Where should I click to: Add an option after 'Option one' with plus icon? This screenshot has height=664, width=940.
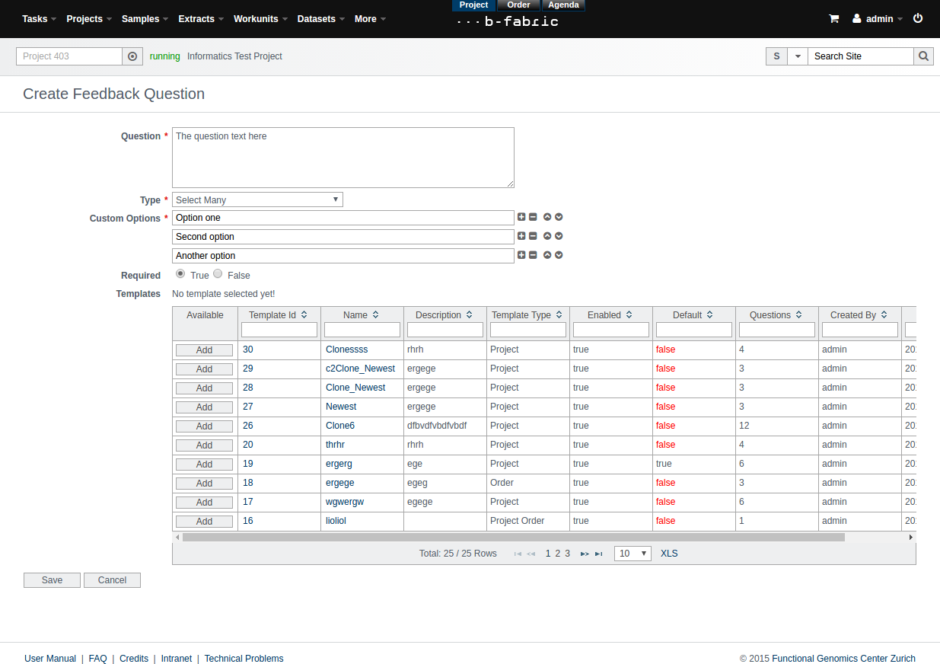[521, 217]
